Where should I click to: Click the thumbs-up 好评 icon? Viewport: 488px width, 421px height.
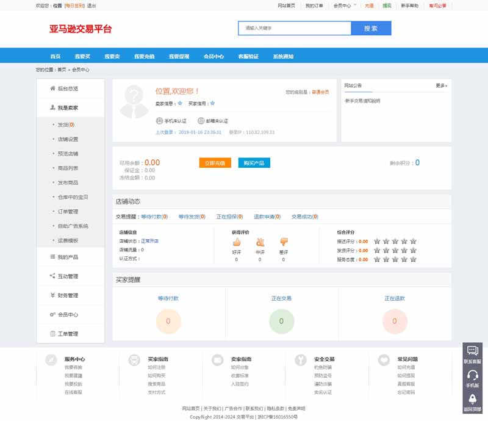pyautogui.click(x=237, y=242)
